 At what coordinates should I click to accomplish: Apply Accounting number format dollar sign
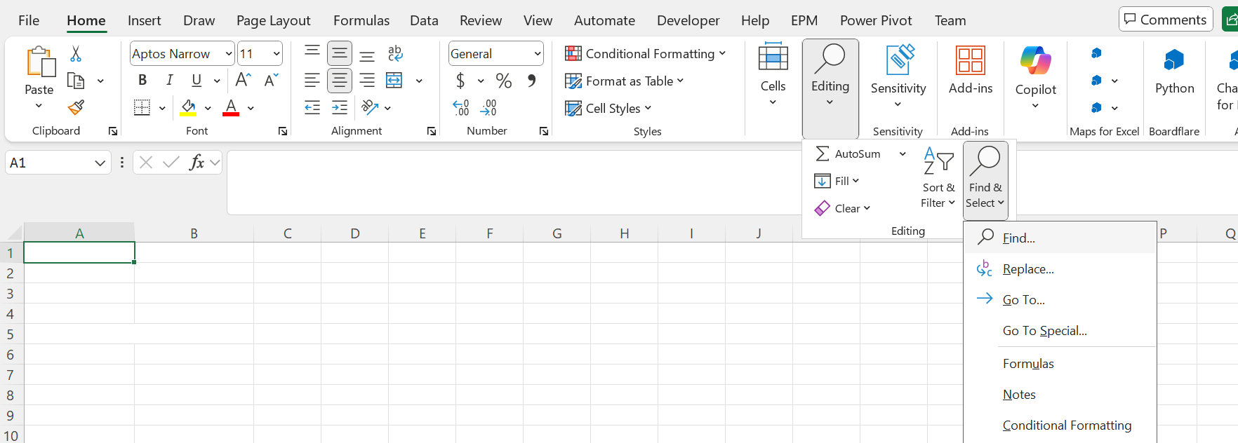[460, 81]
